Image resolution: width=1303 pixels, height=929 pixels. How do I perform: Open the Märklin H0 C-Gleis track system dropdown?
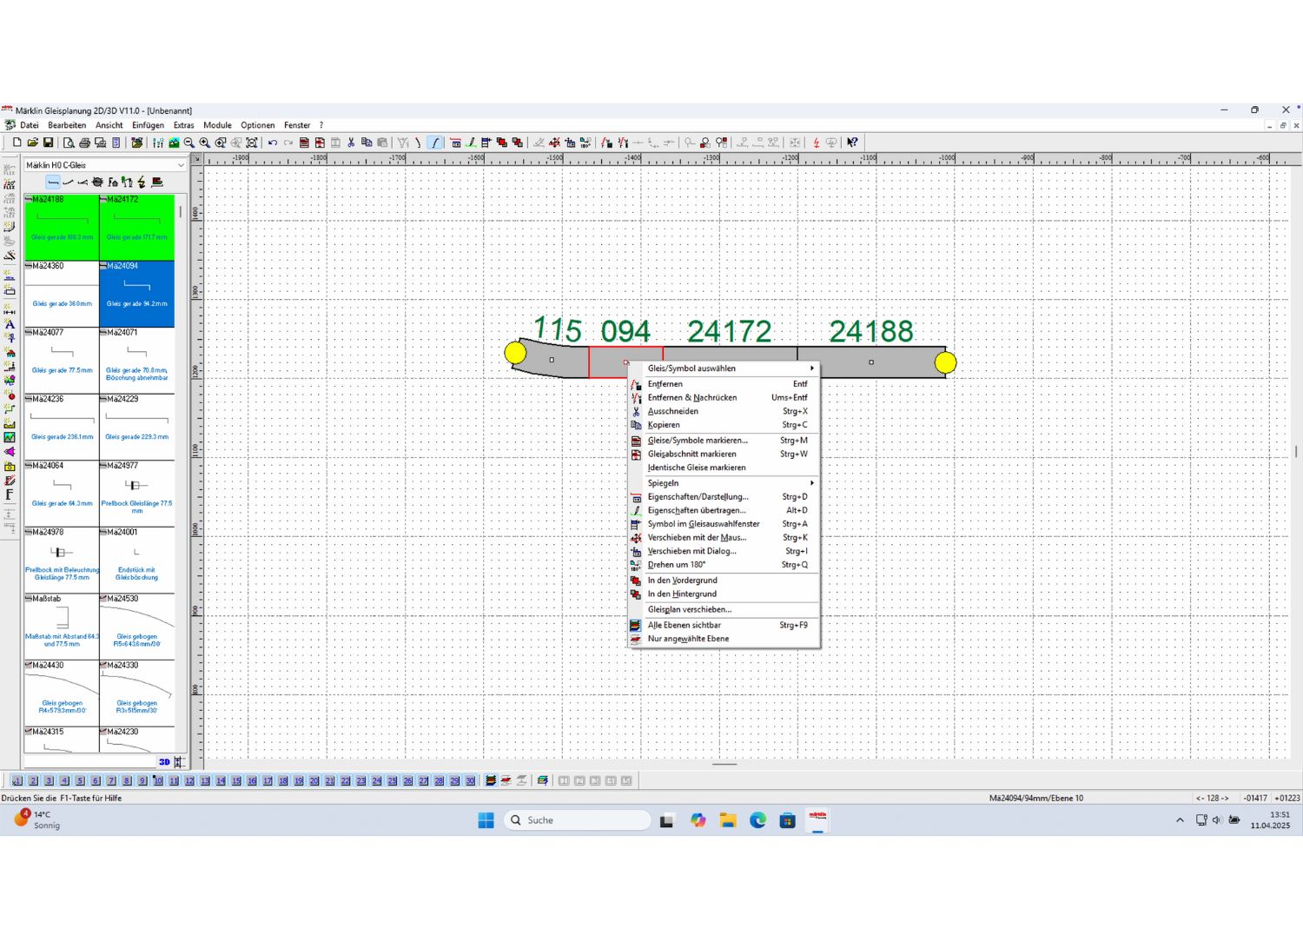104,165
